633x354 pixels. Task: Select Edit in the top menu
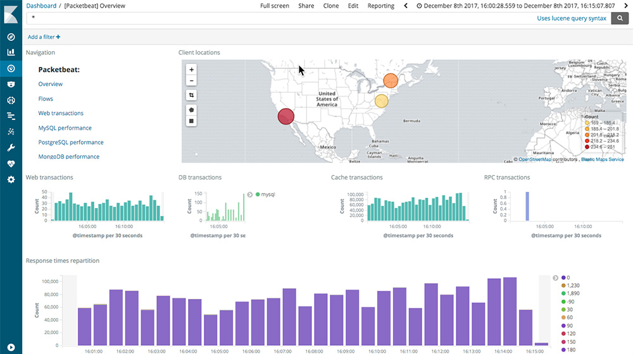point(353,6)
